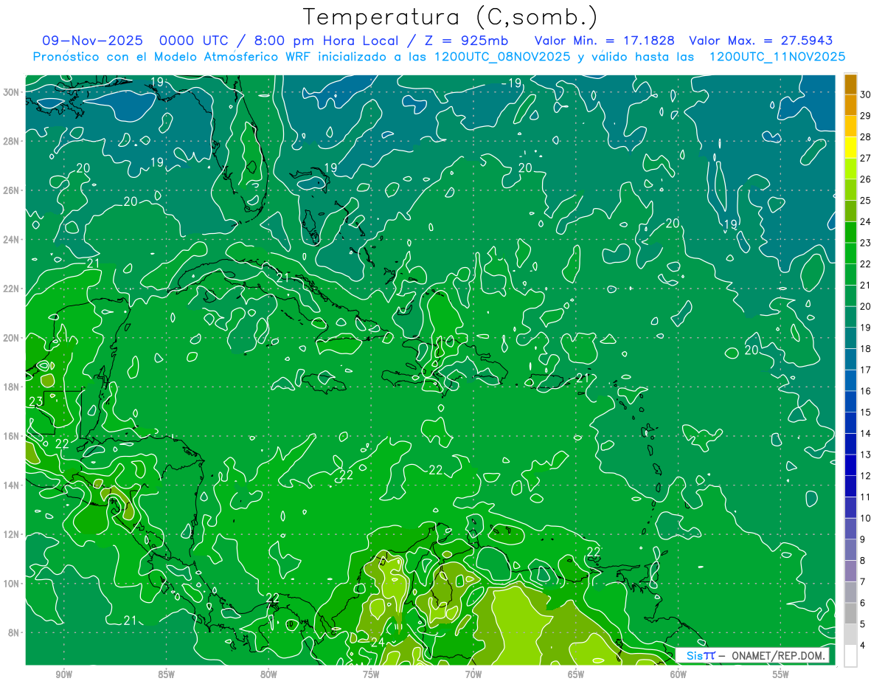This screenshot has height=684, width=885.
Task: Click the '8N' latitude axis label
Action: [14, 632]
